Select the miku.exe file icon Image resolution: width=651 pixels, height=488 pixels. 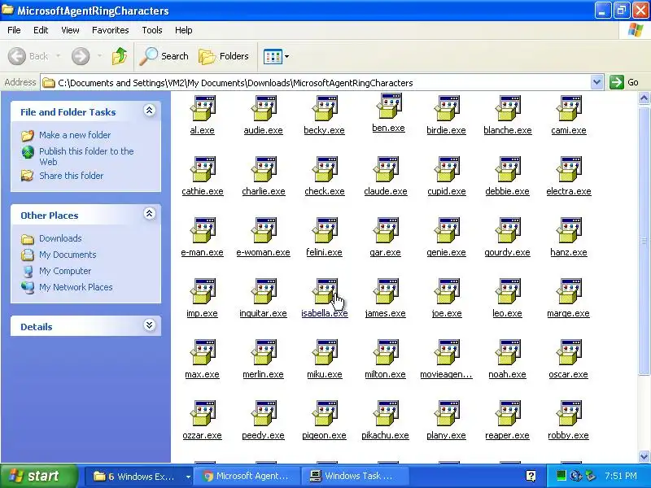(325, 352)
